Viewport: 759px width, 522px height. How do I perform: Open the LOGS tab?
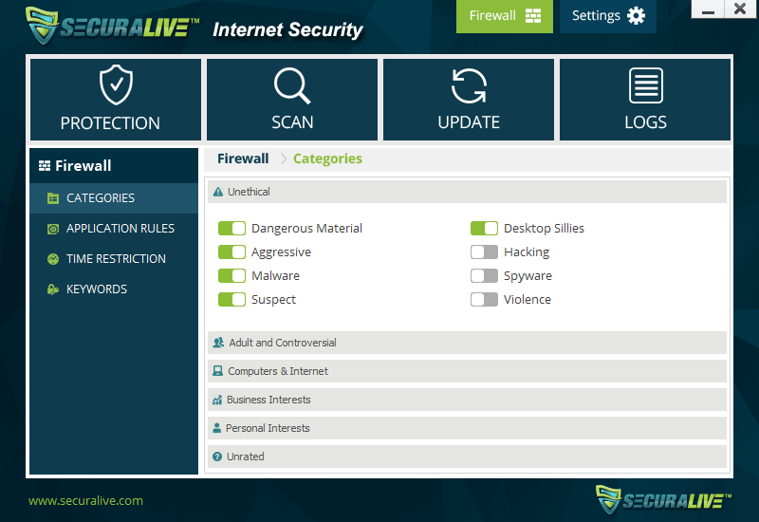click(645, 100)
